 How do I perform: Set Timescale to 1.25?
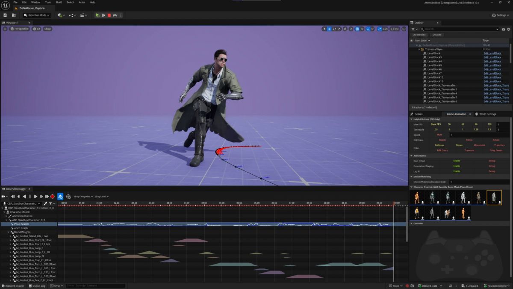[476, 129]
